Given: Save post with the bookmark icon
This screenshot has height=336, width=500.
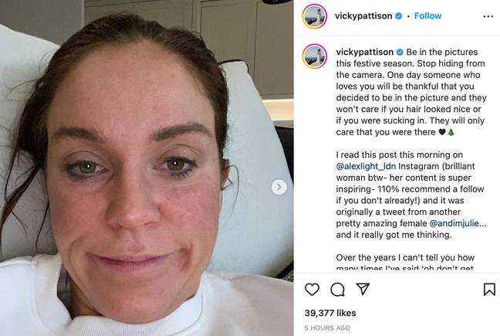Looking at the screenshot, I should coord(489,290).
